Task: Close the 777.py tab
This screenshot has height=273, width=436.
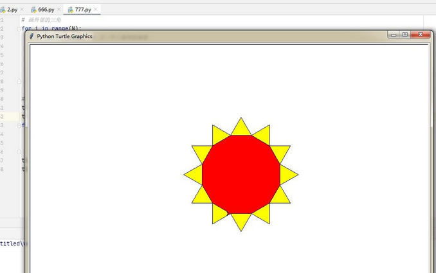Action: [96, 10]
